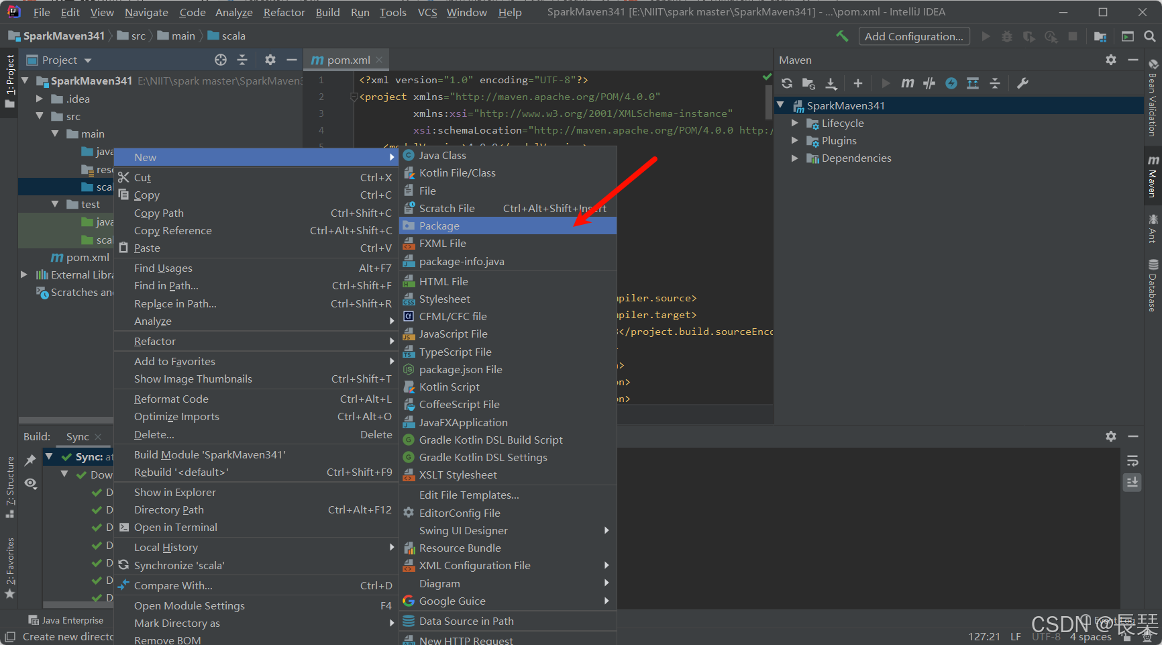Expand the Dependencies node in Maven
The height and width of the screenshot is (645, 1162).
click(x=794, y=158)
